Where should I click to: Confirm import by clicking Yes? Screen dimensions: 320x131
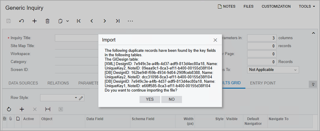(x=150, y=100)
